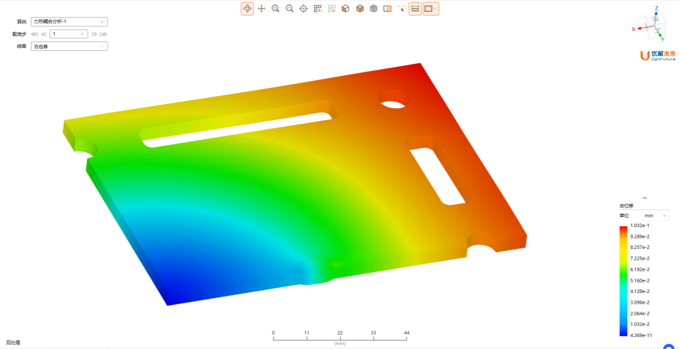The height and width of the screenshot is (349, 680).
Task: Toggle the display frame view button
Action: (431, 9)
